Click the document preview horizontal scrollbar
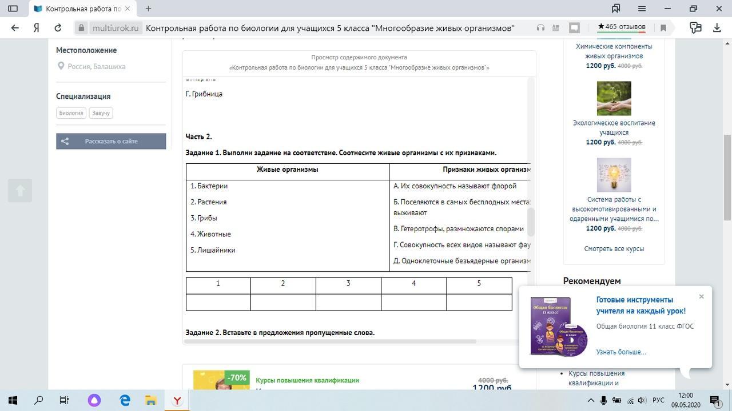Screen dimensions: 732x411 click(x=331, y=341)
